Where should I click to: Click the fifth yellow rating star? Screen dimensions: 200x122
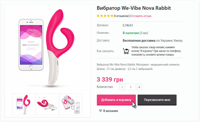pos(112,16)
